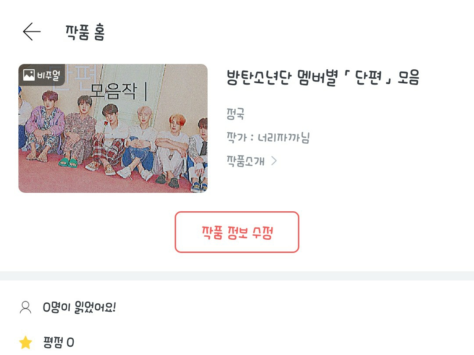Click the 작품 홈 header title
The image size is (474, 355).
coord(85,32)
